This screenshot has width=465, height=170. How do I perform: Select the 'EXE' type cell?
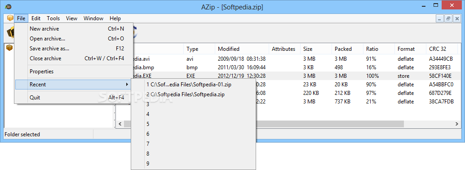[x=190, y=76]
